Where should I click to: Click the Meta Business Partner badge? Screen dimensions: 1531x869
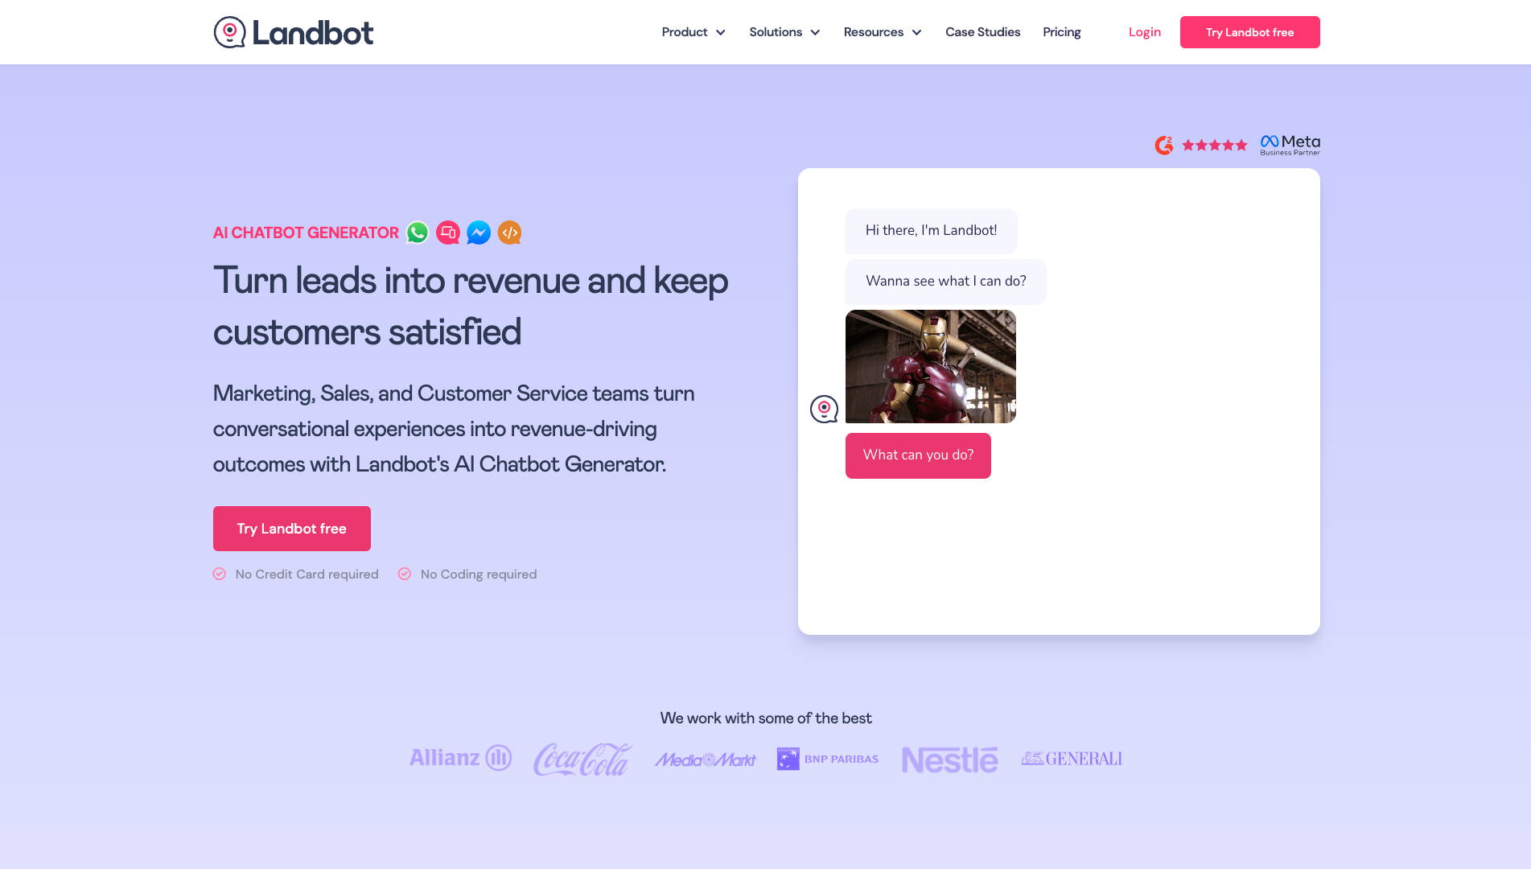pos(1290,145)
